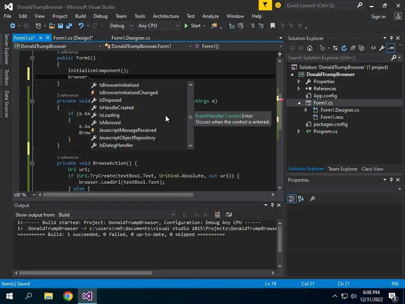Click the Open File folder icon
405x304 pixels.
tap(52, 26)
